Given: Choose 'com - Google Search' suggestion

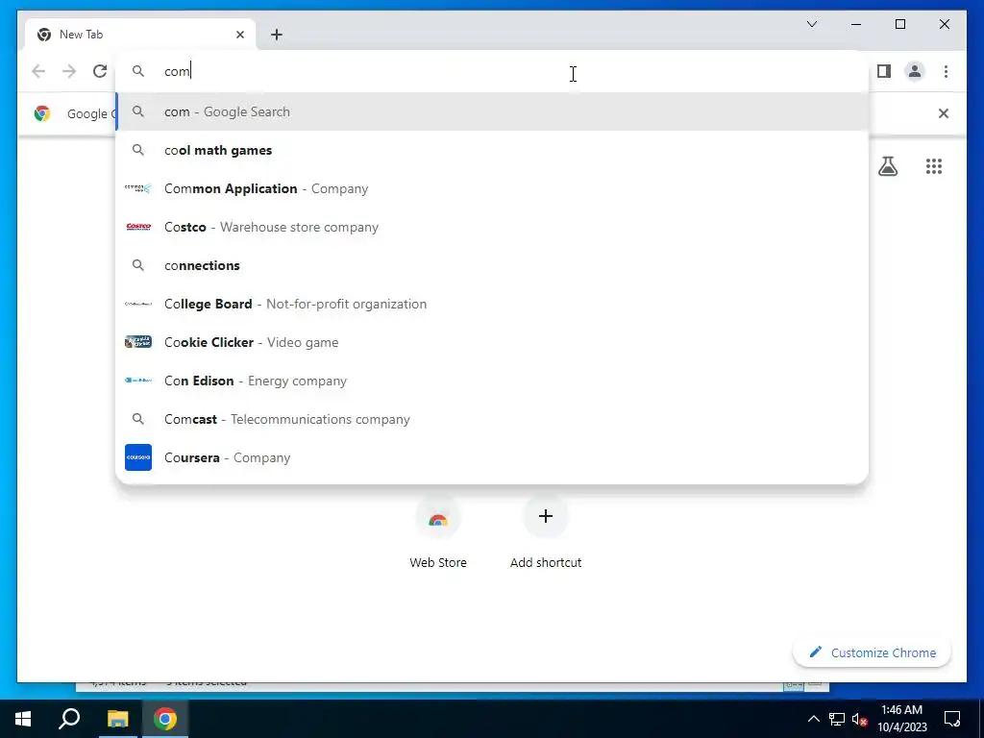Looking at the screenshot, I should pos(493,111).
